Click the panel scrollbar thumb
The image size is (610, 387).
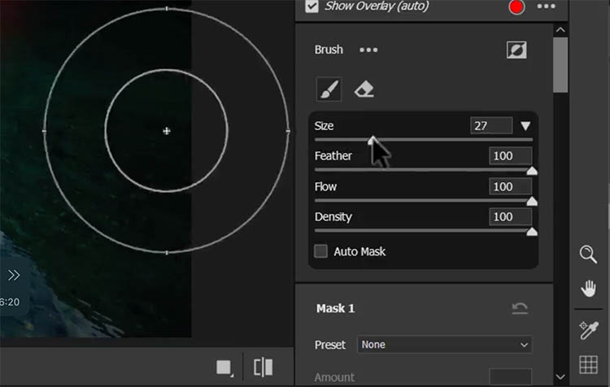pyautogui.click(x=560, y=65)
